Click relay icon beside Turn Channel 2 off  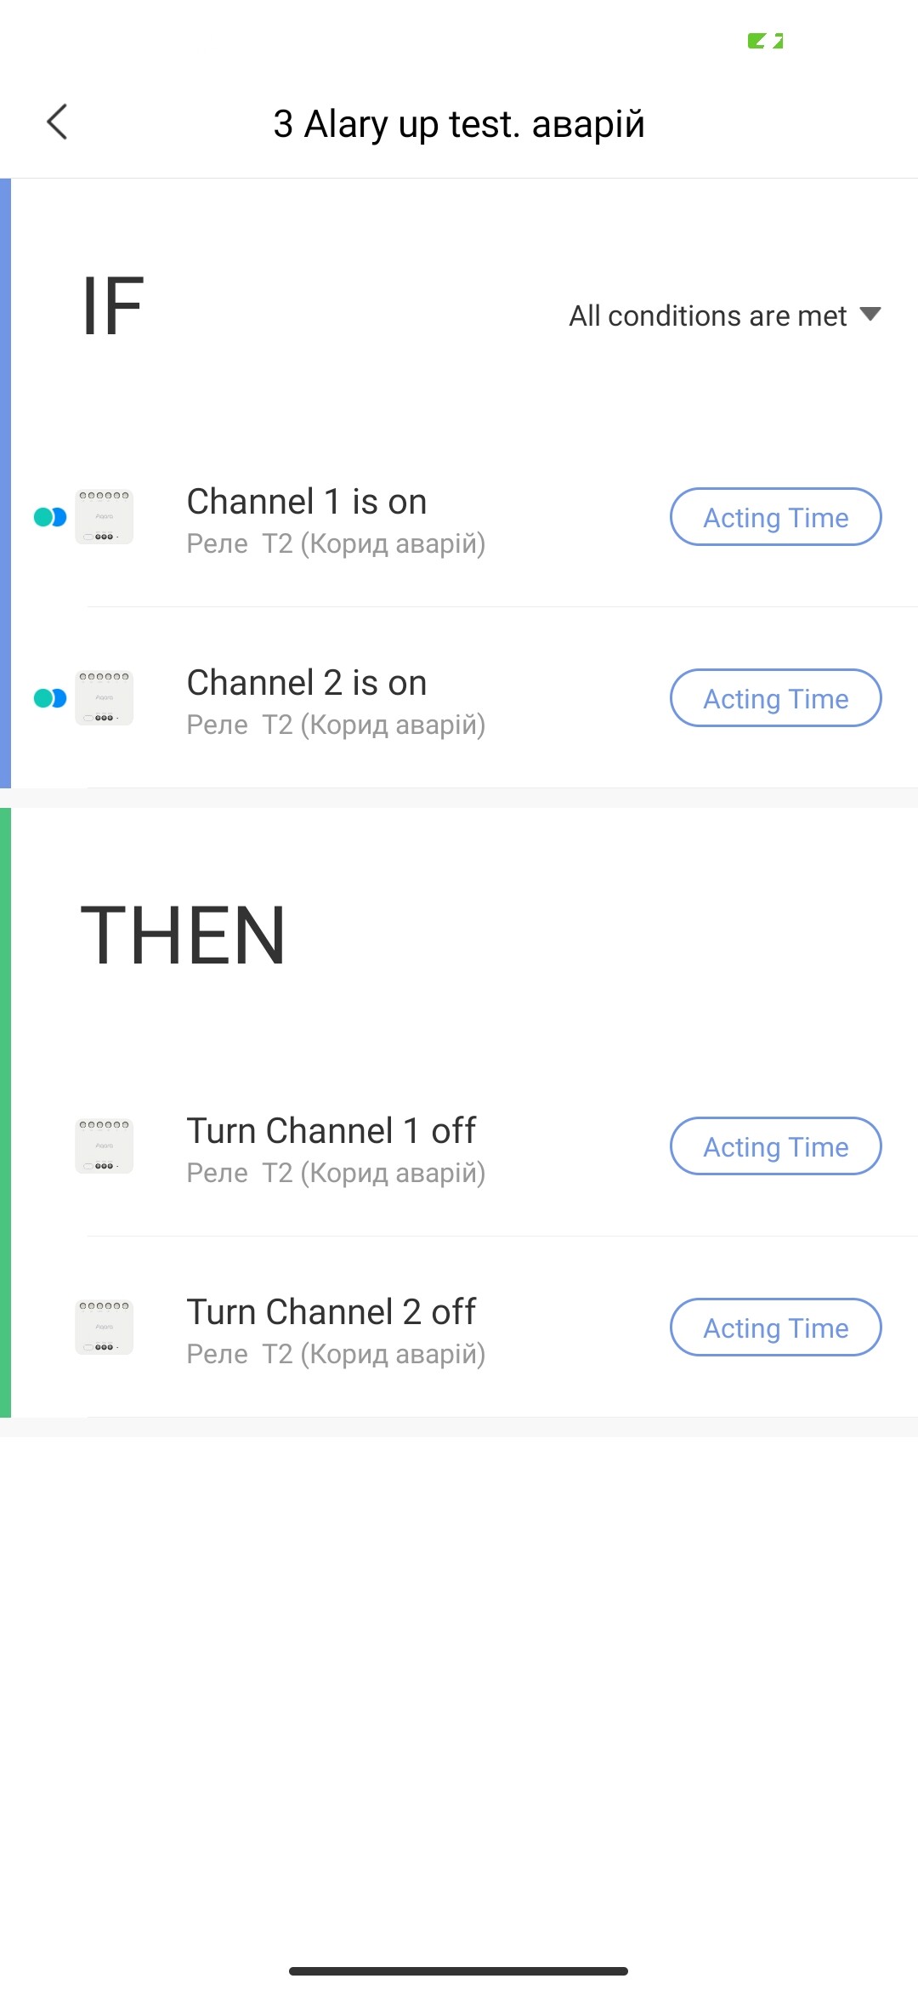tap(105, 1328)
